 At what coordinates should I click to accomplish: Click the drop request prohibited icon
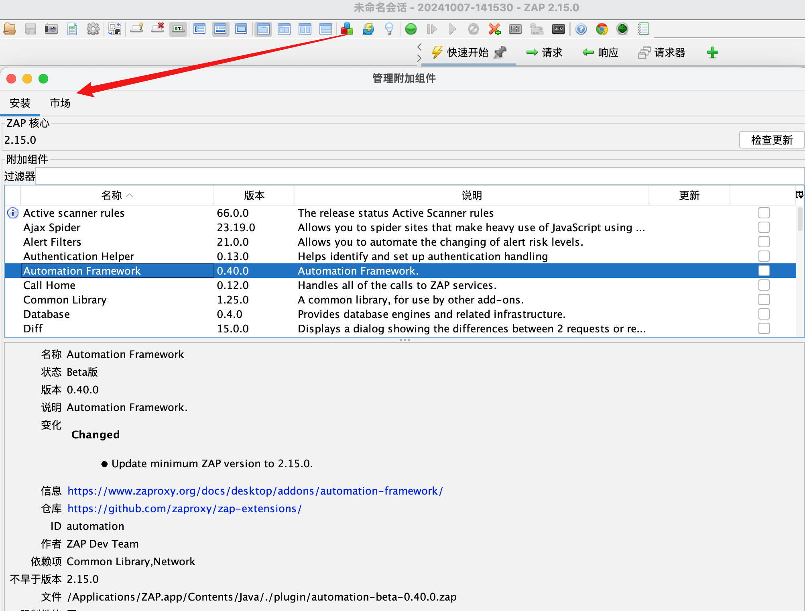pyautogui.click(x=474, y=29)
